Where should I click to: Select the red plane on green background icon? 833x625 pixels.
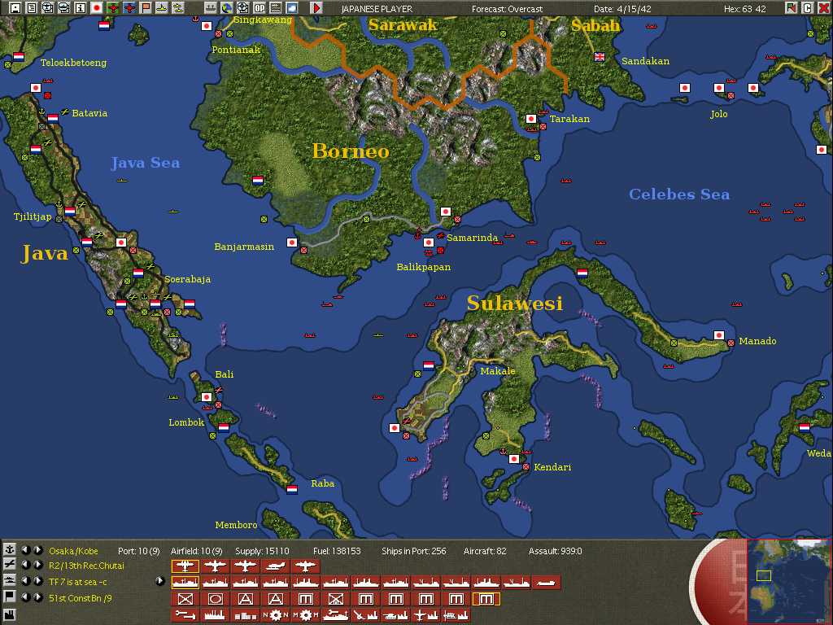click(113, 8)
